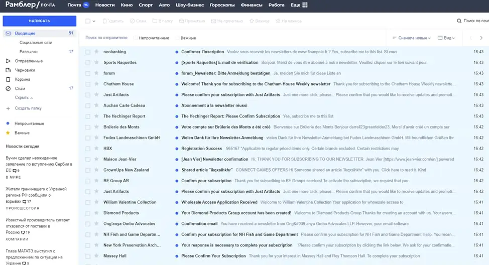Star the HBX email
Viewport: 489px width, 265px height.
pos(96,149)
